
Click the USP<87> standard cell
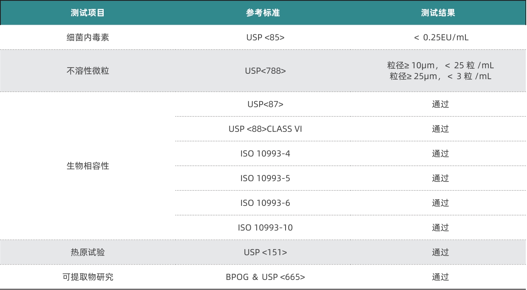[x=265, y=104]
